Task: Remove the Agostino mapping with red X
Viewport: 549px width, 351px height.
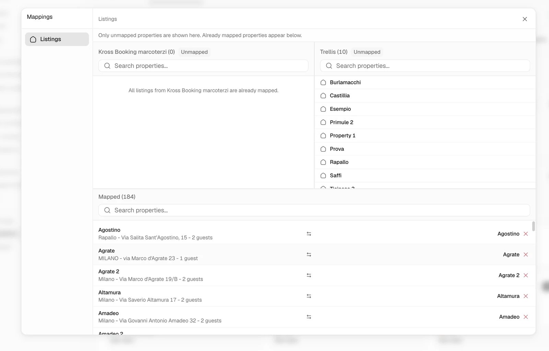Action: click(x=526, y=234)
